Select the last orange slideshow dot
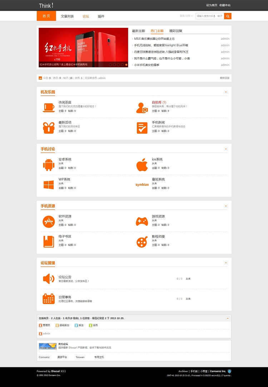Image resolution: width=268 pixels, height=387 pixels. [x=126, y=65]
